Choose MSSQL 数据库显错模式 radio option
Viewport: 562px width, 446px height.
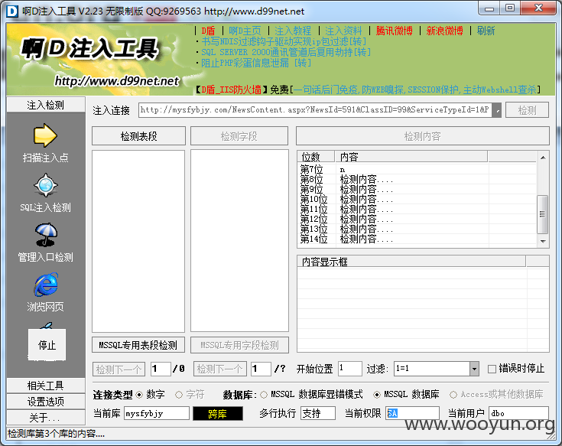point(264,395)
